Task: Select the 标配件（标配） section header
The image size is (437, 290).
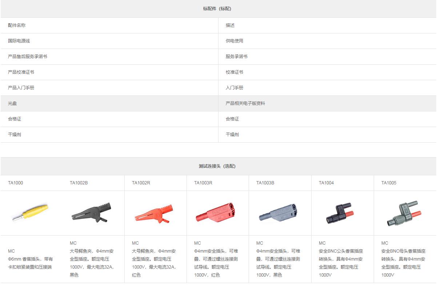Action: [217, 9]
